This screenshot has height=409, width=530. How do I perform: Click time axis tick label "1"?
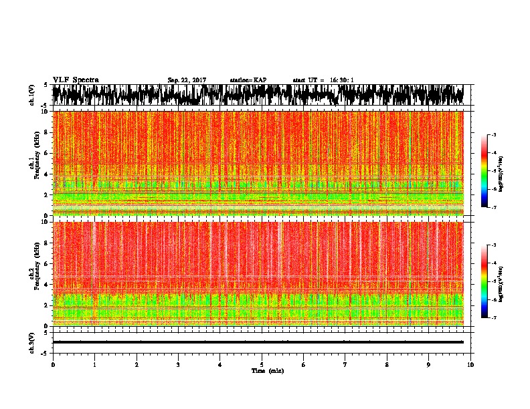94,365
